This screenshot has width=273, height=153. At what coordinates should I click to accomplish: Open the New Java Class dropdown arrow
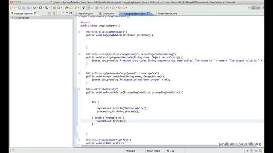click(x=61, y=8)
